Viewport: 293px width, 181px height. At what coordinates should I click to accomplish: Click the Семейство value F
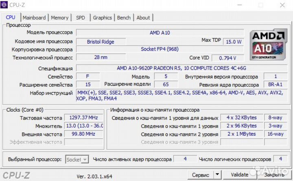click(88, 76)
